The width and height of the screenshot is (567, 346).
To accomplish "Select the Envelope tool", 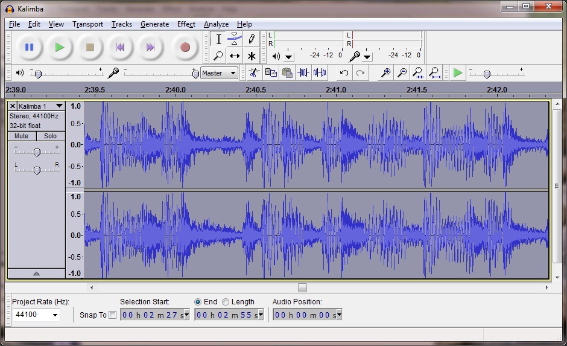I will point(235,39).
